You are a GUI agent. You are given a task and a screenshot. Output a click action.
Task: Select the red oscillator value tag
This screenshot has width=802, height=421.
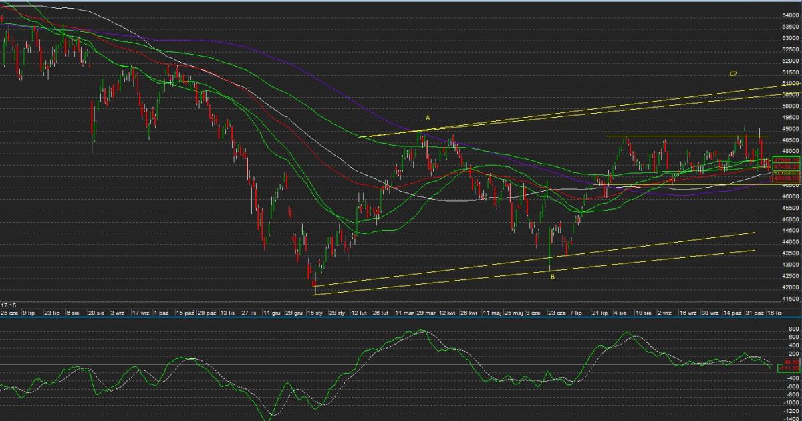(x=790, y=361)
